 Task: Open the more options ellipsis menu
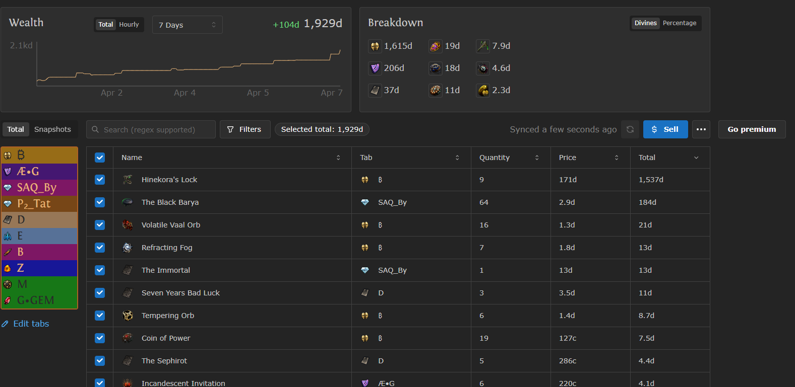[x=701, y=129]
